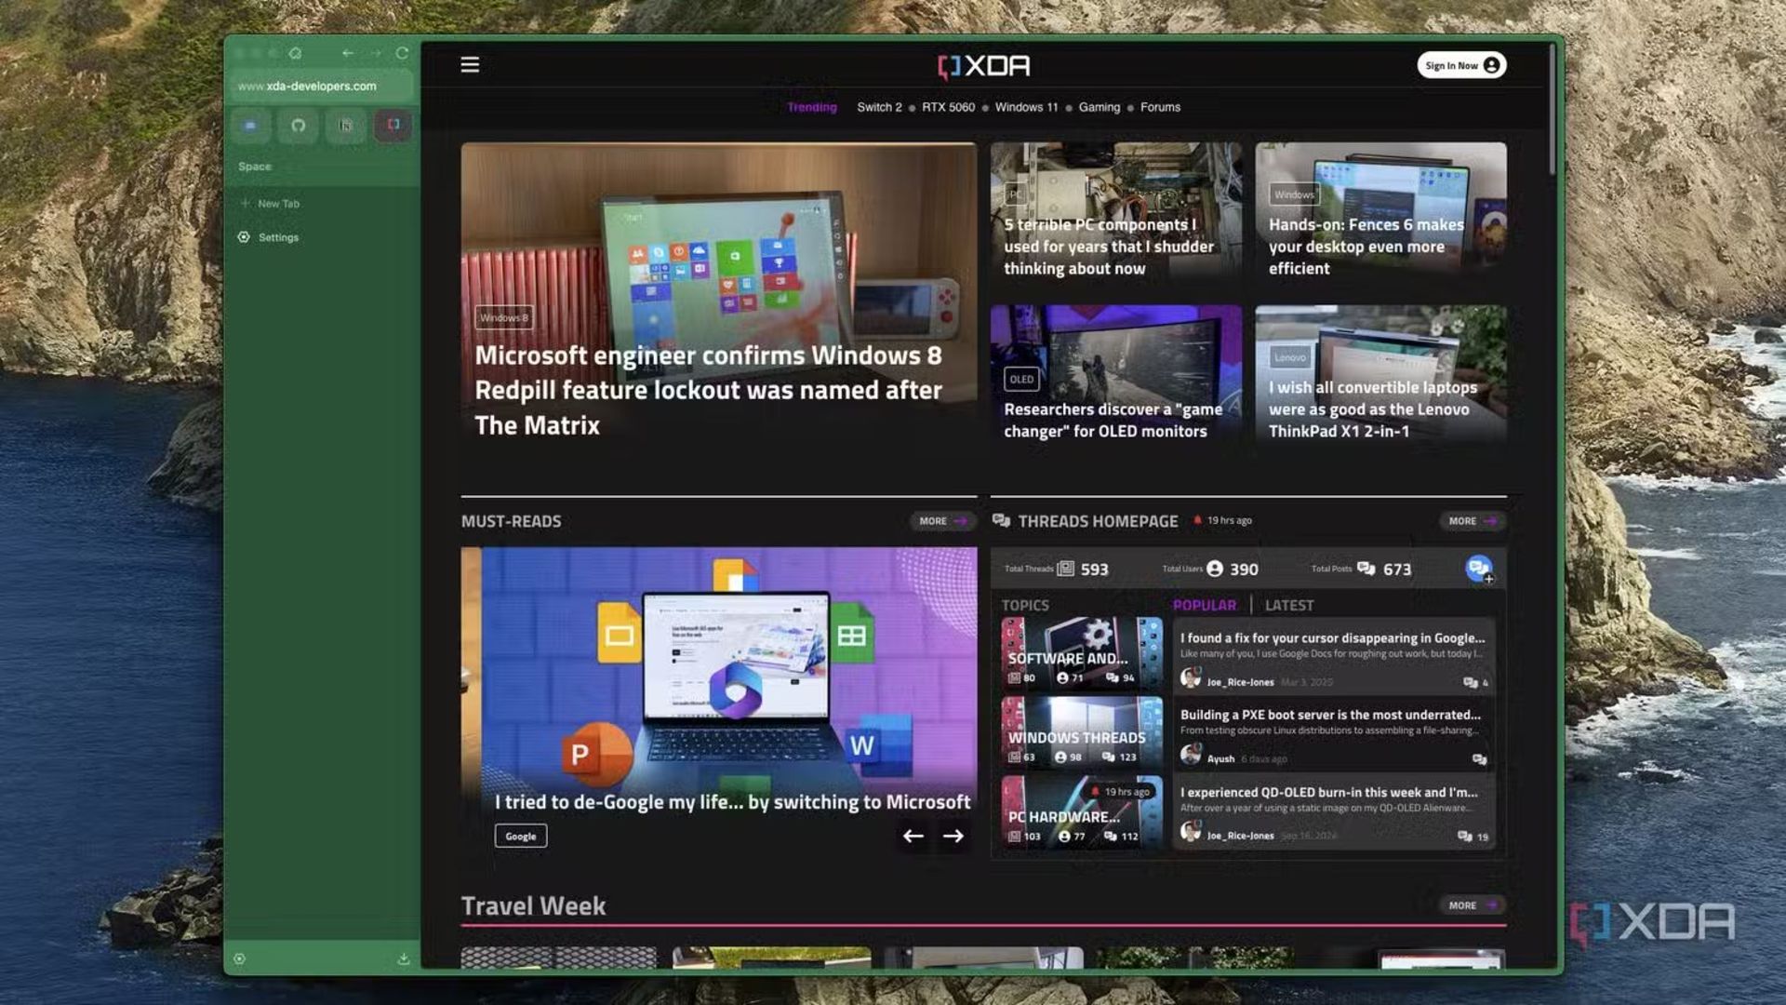Click MORE next to Travel Week
This screenshot has height=1005, width=1786.
pyautogui.click(x=1472, y=905)
